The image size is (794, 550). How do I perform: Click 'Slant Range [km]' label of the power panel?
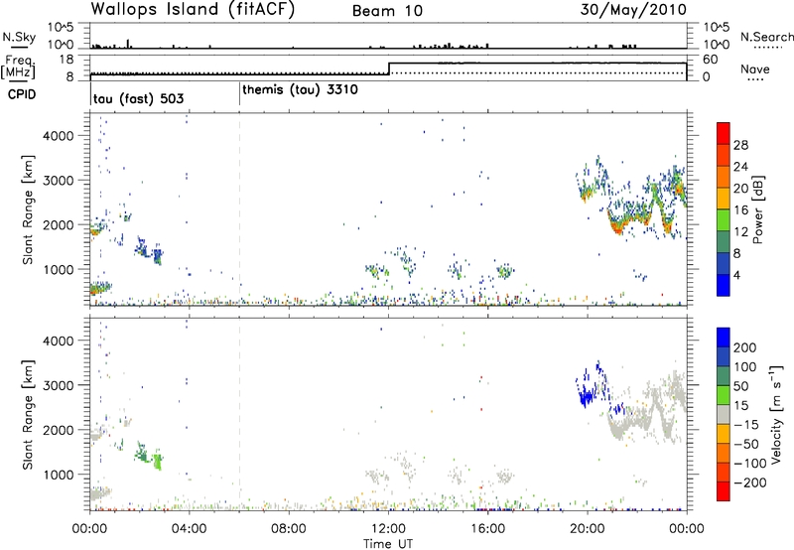pyautogui.click(x=28, y=209)
